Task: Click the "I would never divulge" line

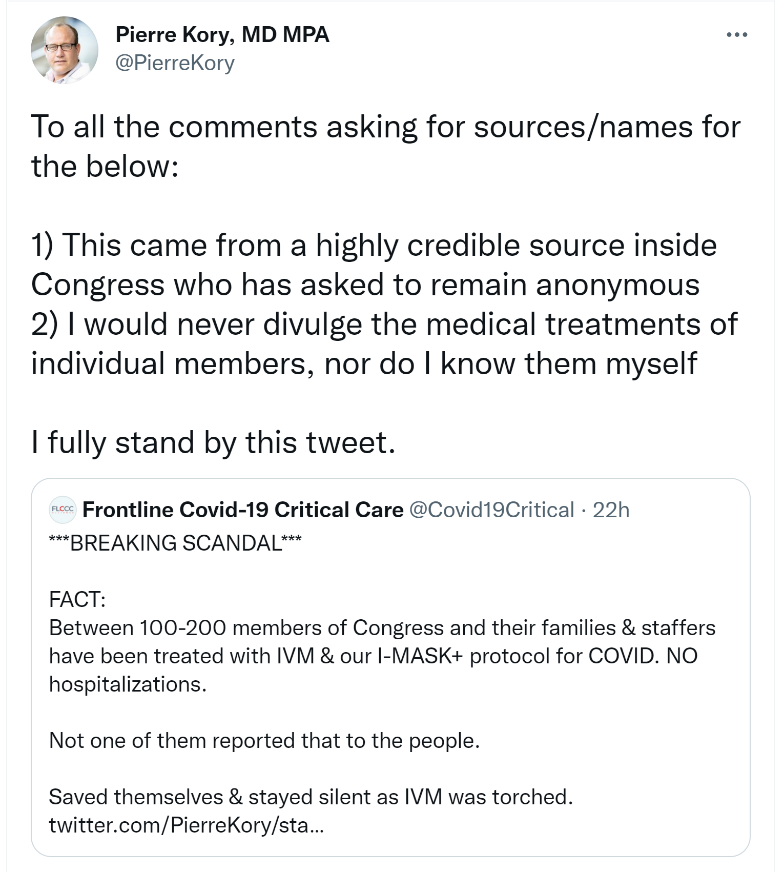Action: coord(384,324)
